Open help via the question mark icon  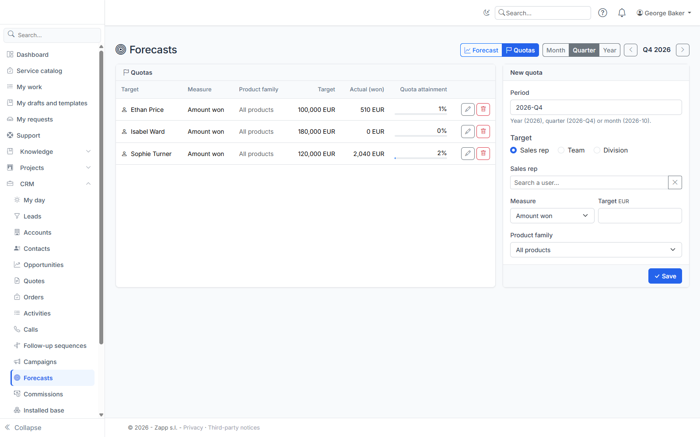[x=602, y=13]
